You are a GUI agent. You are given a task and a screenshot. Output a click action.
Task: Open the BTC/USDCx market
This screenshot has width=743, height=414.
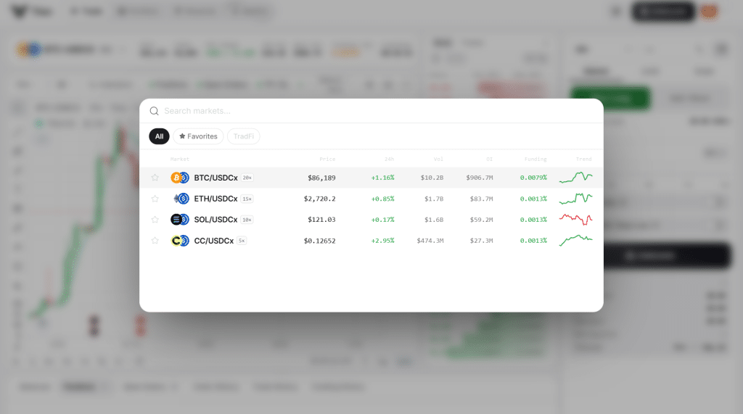pyautogui.click(x=371, y=178)
